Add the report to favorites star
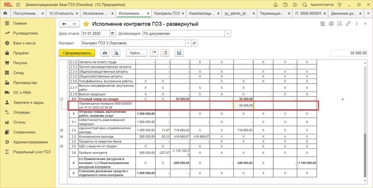The height and width of the screenshot is (188, 373). coord(86,24)
